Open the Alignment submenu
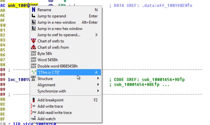 66,85
